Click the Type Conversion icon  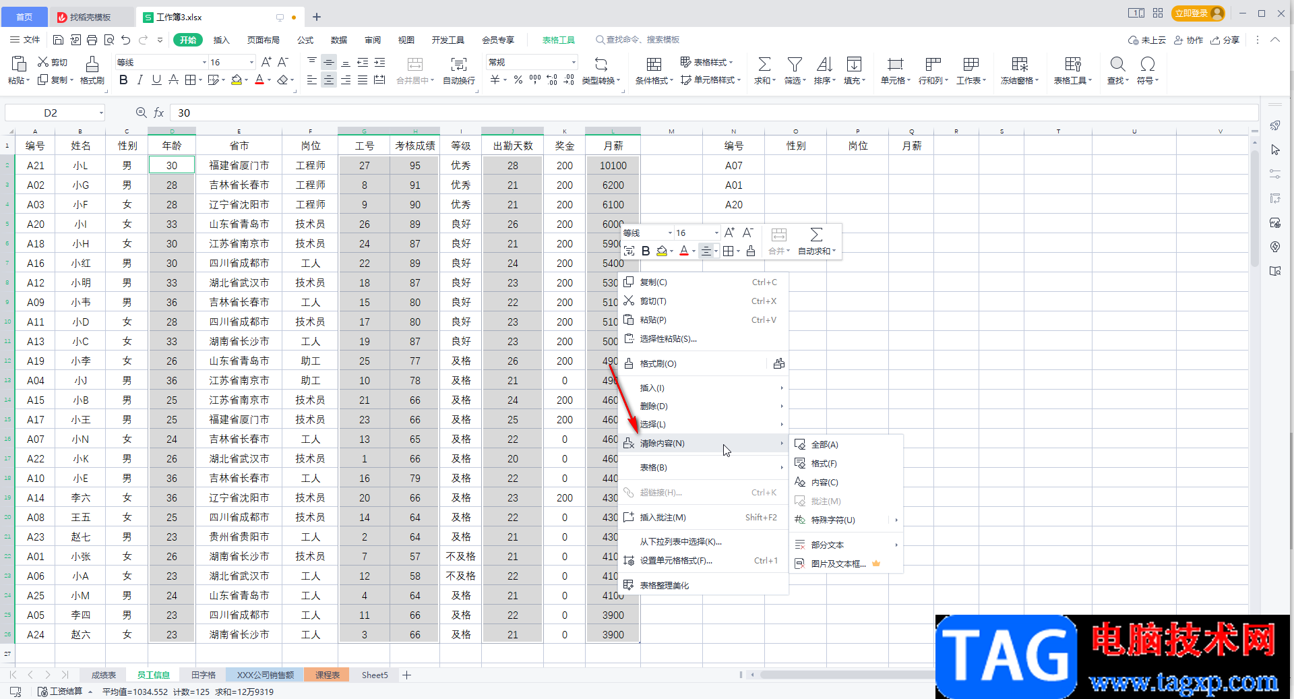(600, 64)
